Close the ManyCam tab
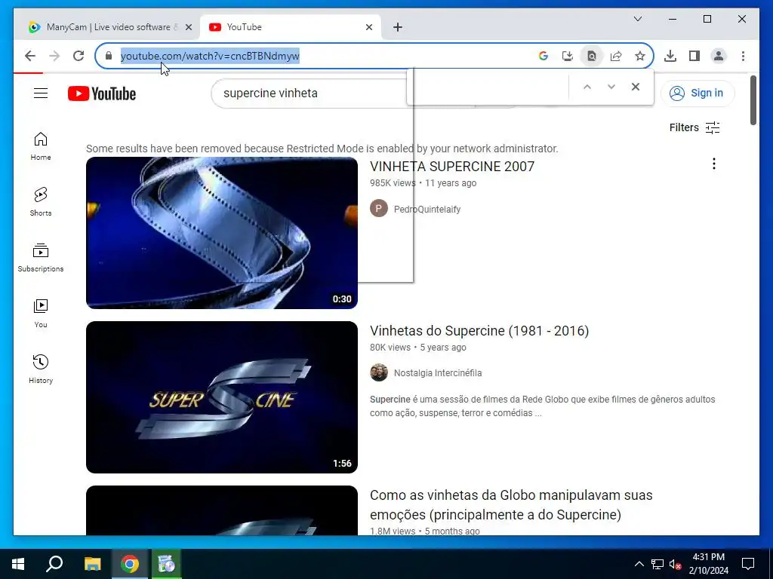773x579 pixels. tap(188, 27)
